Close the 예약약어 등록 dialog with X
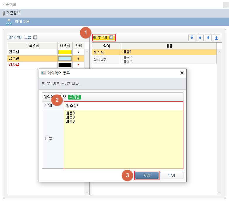Image resolution: width=229 pixels, height=202 pixels. coord(182,73)
